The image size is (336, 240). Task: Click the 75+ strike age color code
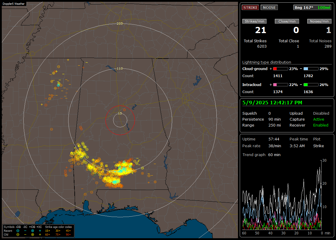tap(58, 235)
